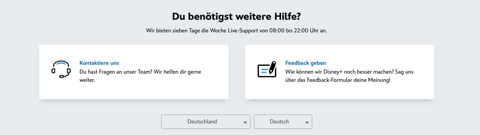Screen dimensions: 480x135
Task: Click the arrow beside Deutschland
Action: tap(245, 122)
